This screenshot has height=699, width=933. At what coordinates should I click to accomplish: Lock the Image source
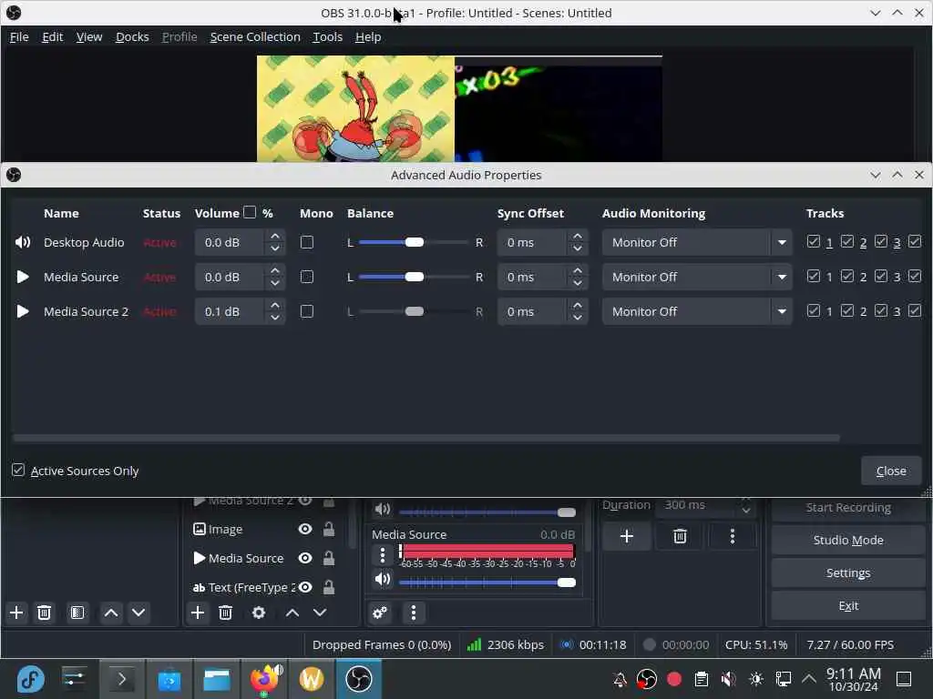(x=328, y=529)
